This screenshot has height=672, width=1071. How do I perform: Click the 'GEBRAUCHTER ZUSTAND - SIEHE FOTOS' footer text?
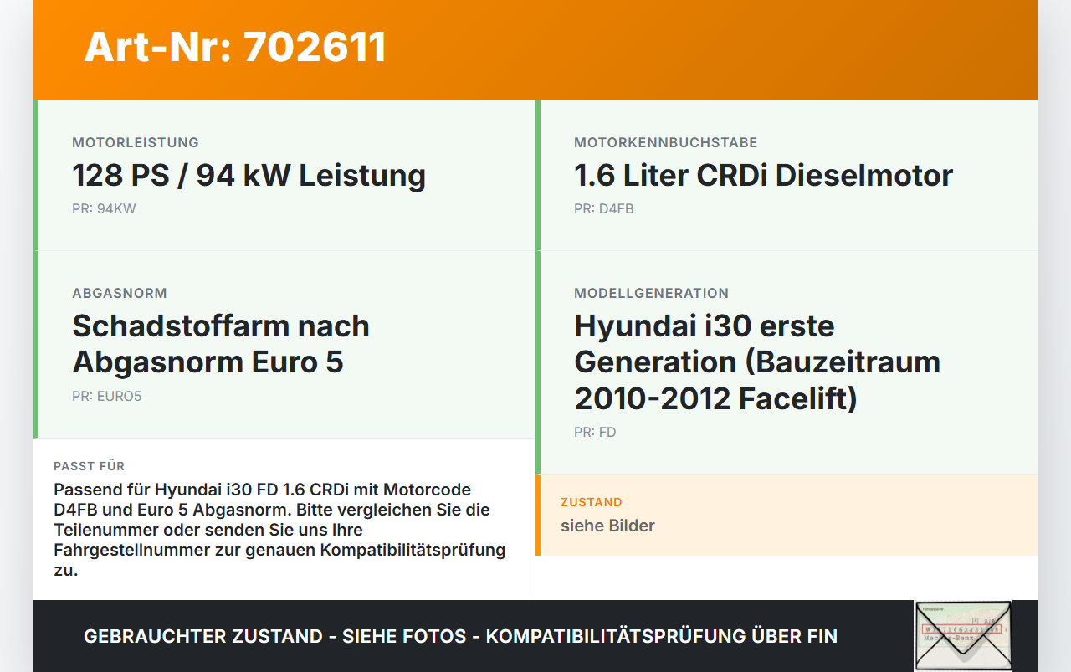(x=460, y=636)
